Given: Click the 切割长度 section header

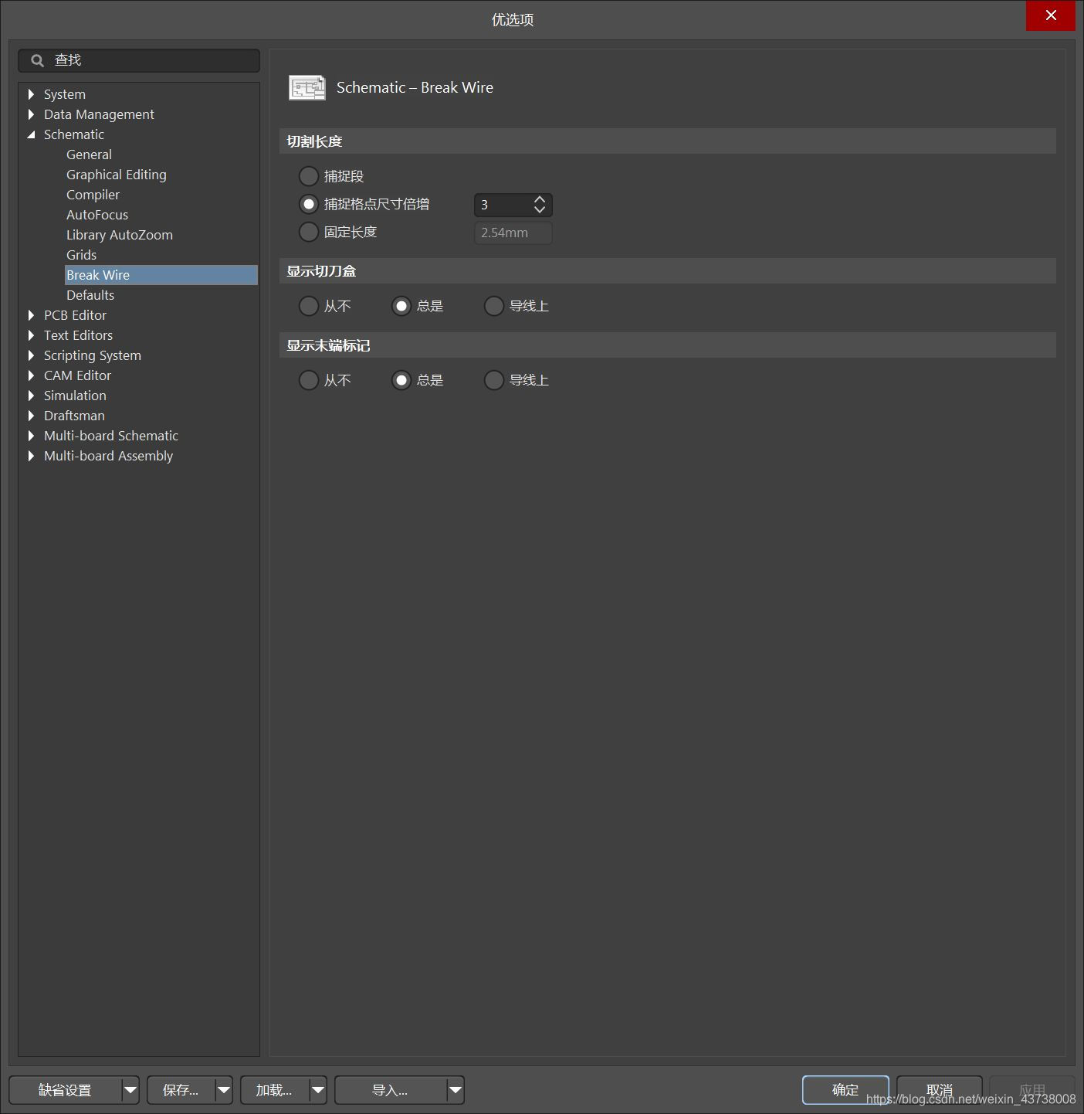Looking at the screenshot, I should click(x=667, y=141).
